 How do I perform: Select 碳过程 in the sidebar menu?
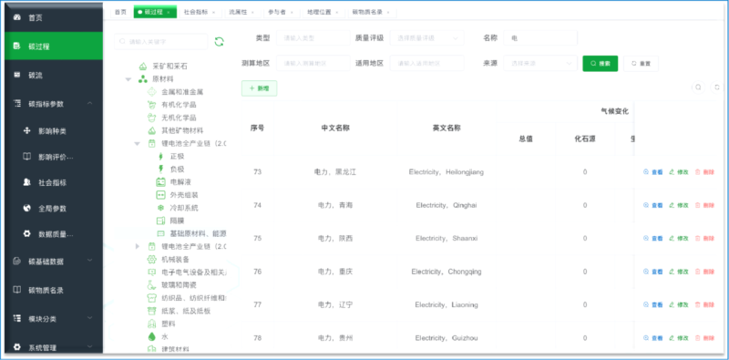54,46
